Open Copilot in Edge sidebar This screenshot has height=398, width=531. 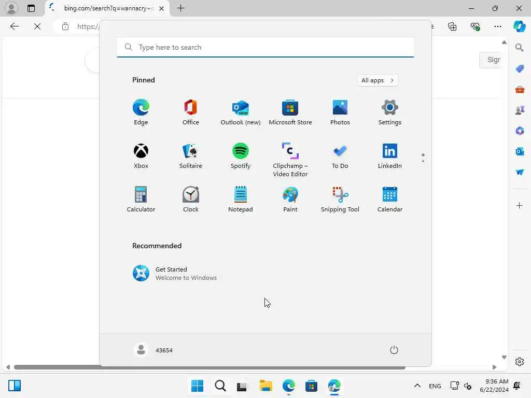tap(520, 26)
